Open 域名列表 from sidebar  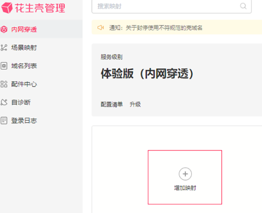click(41, 66)
